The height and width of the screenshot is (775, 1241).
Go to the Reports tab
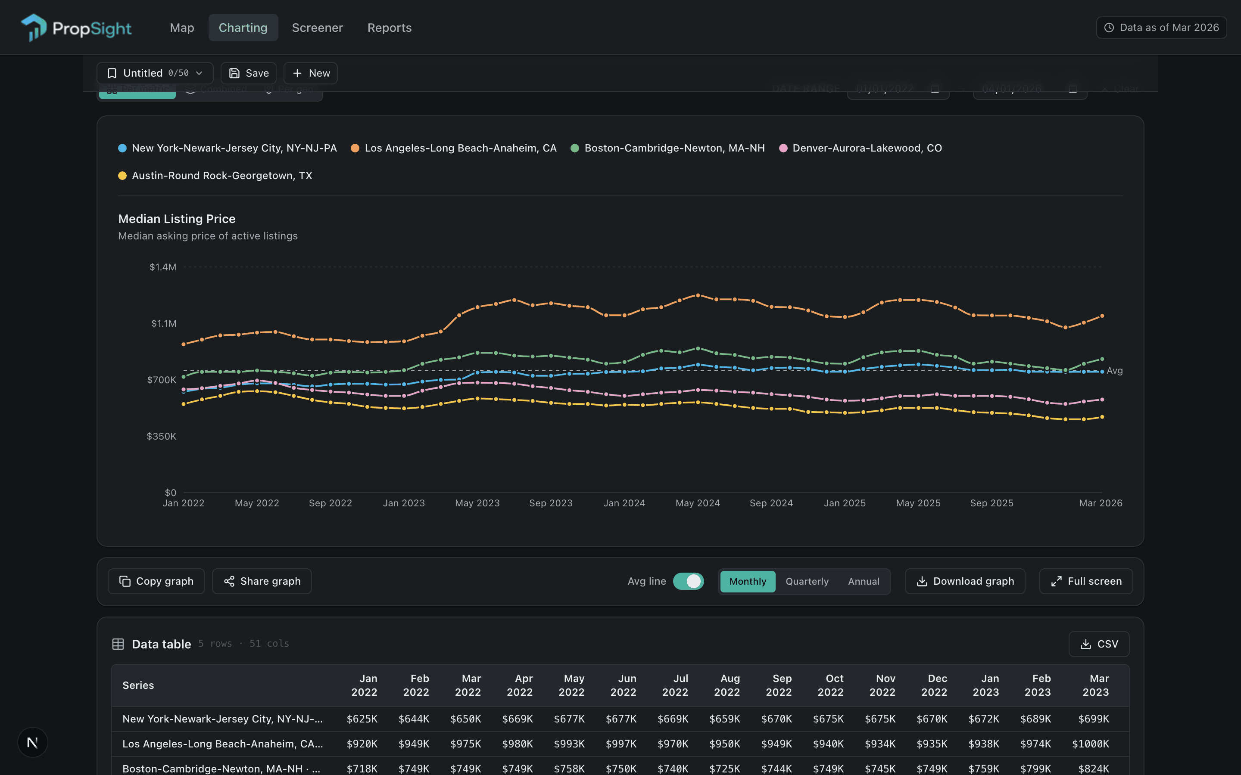(389, 28)
